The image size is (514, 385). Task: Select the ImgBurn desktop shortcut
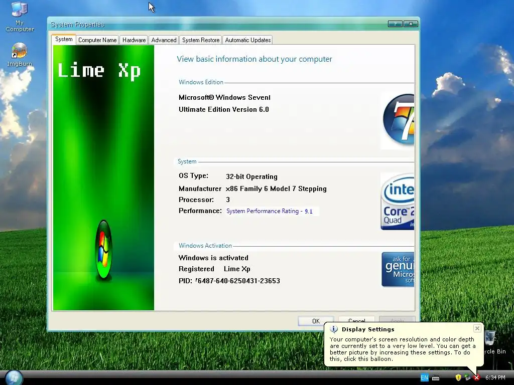[20, 55]
